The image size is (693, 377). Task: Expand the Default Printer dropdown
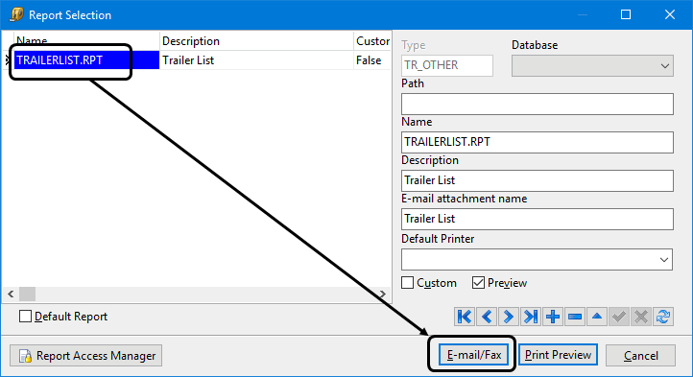coord(537,259)
